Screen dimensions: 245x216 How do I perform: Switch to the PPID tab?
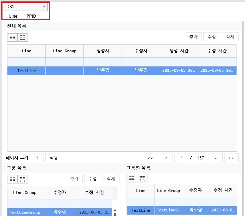(31, 16)
